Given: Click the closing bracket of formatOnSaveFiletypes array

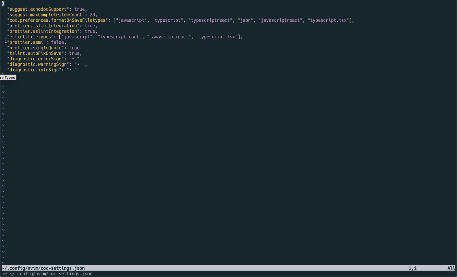Looking at the screenshot, I should click(351, 20).
